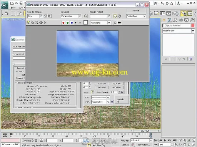Image resolution: width=197 pixels, height=147 pixels.
Task: Open the Production mode dropdown
Action: (144, 16)
